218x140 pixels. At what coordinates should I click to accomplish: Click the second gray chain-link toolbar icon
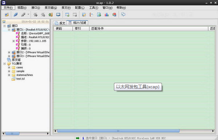(43, 14)
